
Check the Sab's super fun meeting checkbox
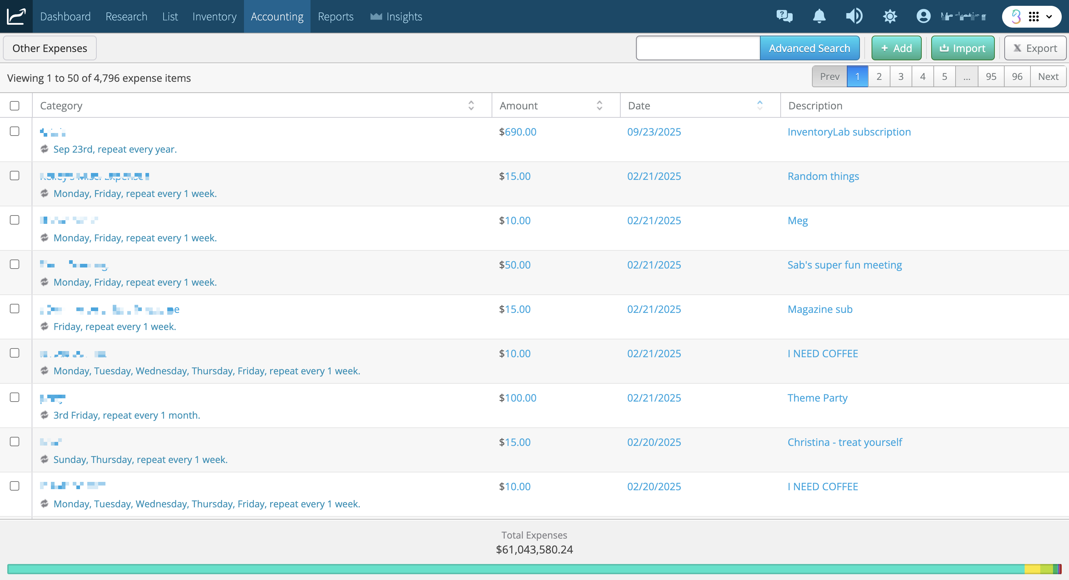pyautogui.click(x=15, y=264)
